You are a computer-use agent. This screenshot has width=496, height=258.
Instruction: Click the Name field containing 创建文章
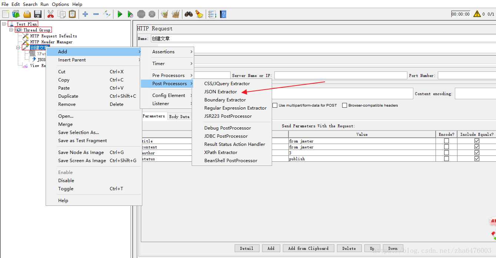click(323, 38)
